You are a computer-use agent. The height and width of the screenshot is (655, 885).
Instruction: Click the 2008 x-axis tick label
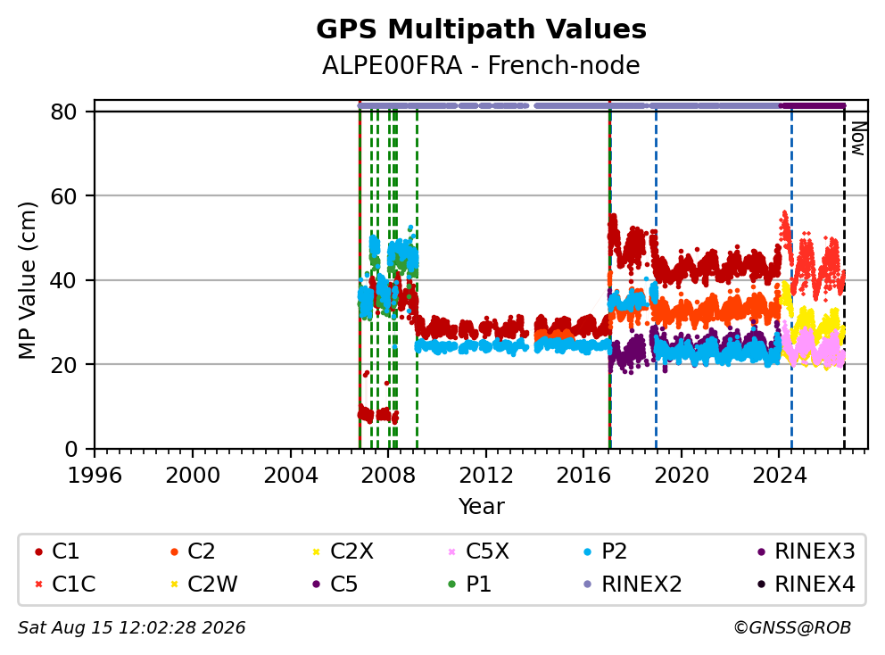point(388,476)
